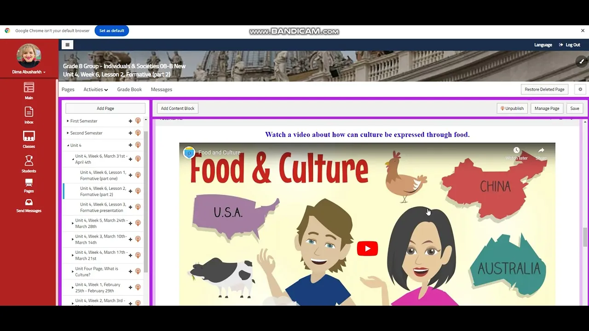Open the Pages tab

tap(68, 90)
